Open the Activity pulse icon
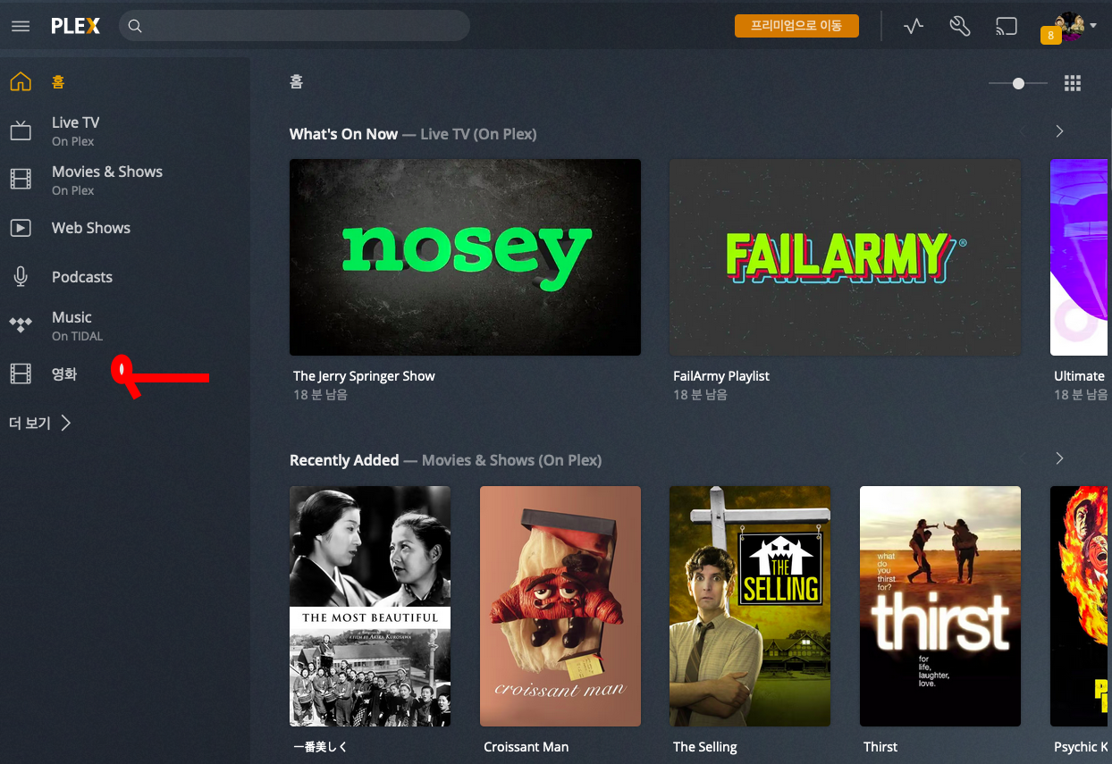 913,26
